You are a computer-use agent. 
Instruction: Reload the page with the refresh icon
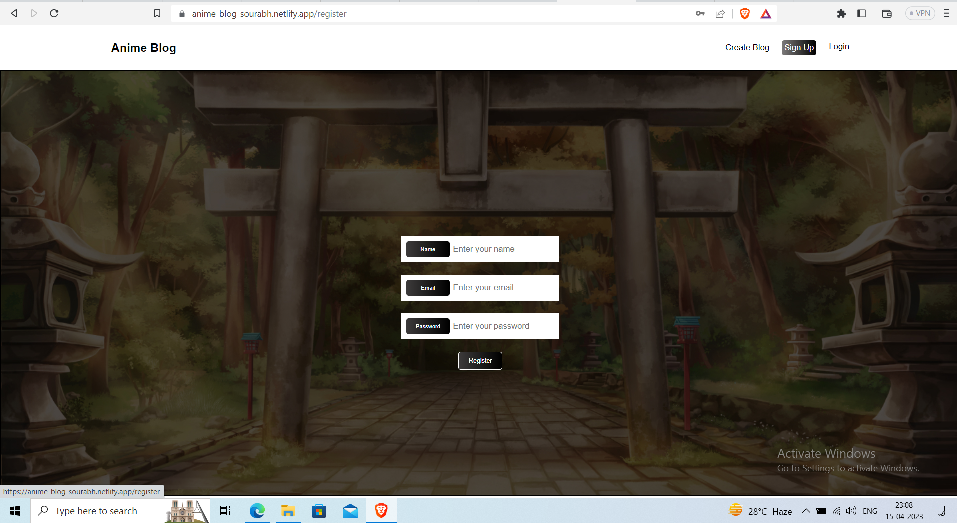tap(54, 13)
